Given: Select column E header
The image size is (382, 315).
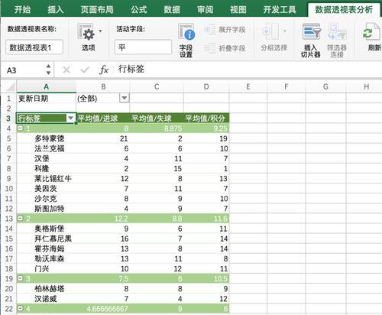Looking at the screenshot, I should [x=248, y=87].
